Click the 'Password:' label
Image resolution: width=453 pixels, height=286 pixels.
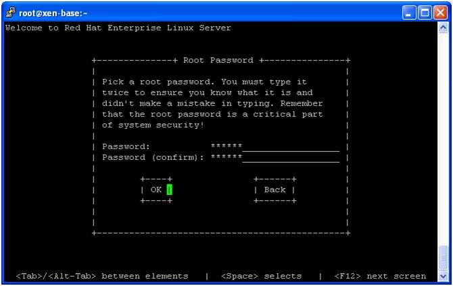click(x=126, y=146)
